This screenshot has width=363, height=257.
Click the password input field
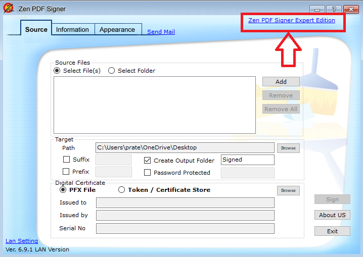tap(248, 173)
